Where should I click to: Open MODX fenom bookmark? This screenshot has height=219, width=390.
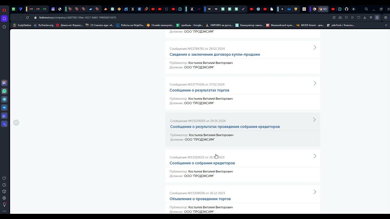pos(310,25)
